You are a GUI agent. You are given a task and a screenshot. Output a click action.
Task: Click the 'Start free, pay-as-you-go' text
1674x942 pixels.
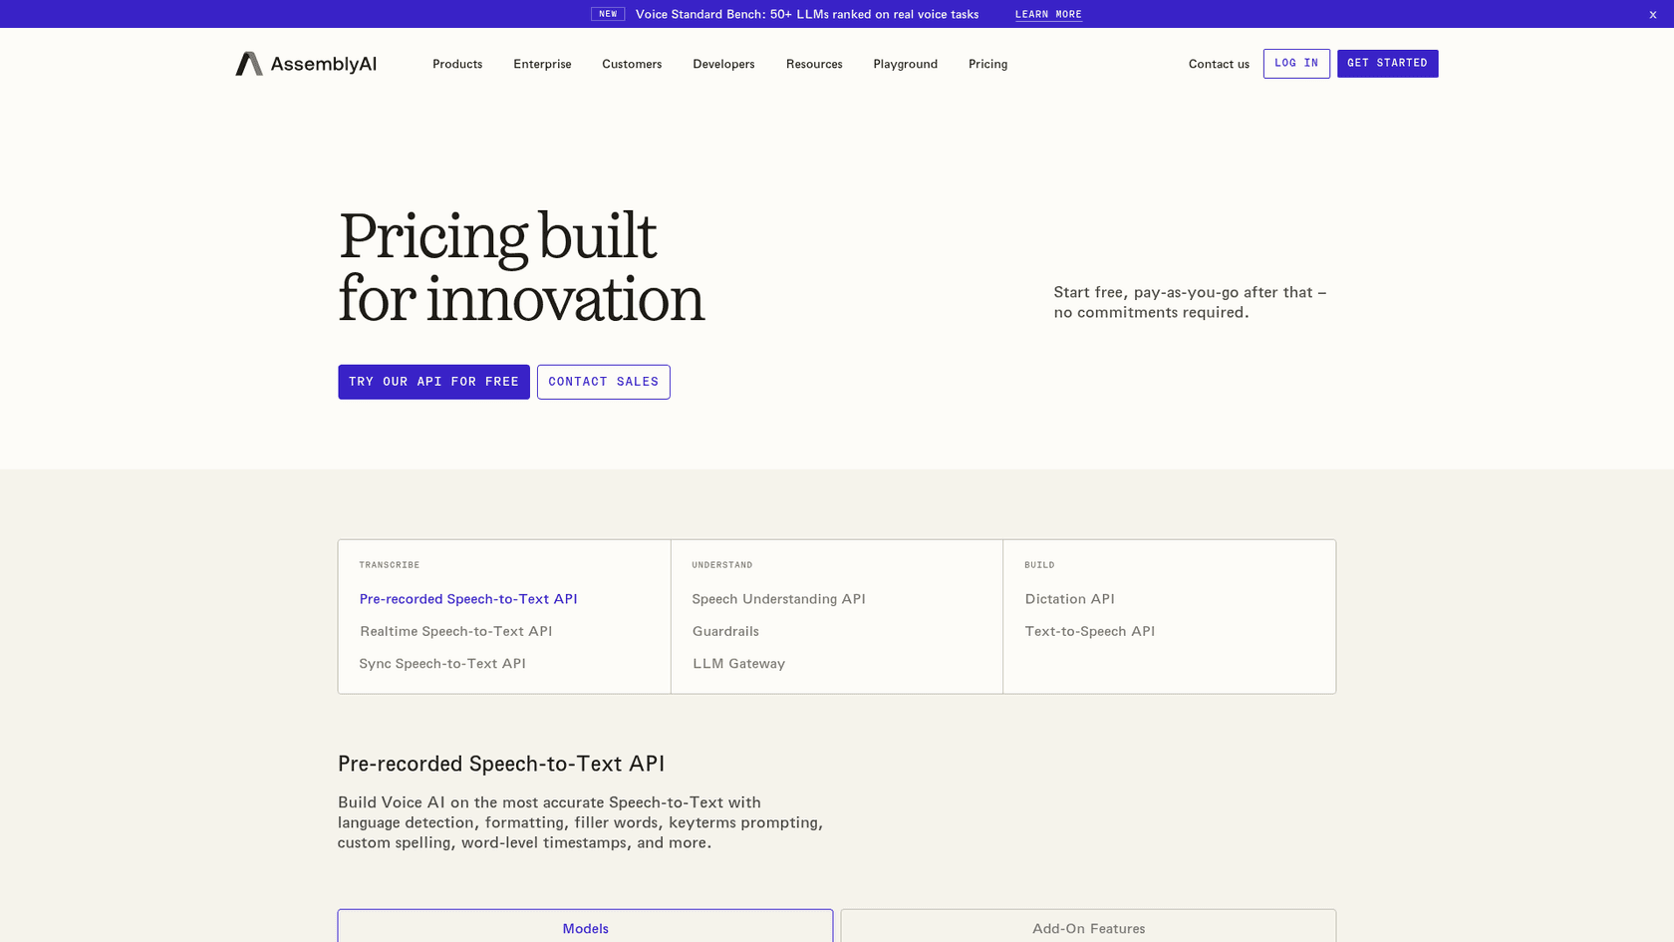1190,302
